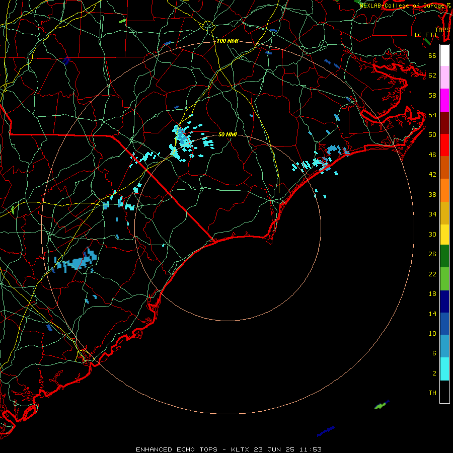Pick the navy blue legend swatch

[444, 301]
